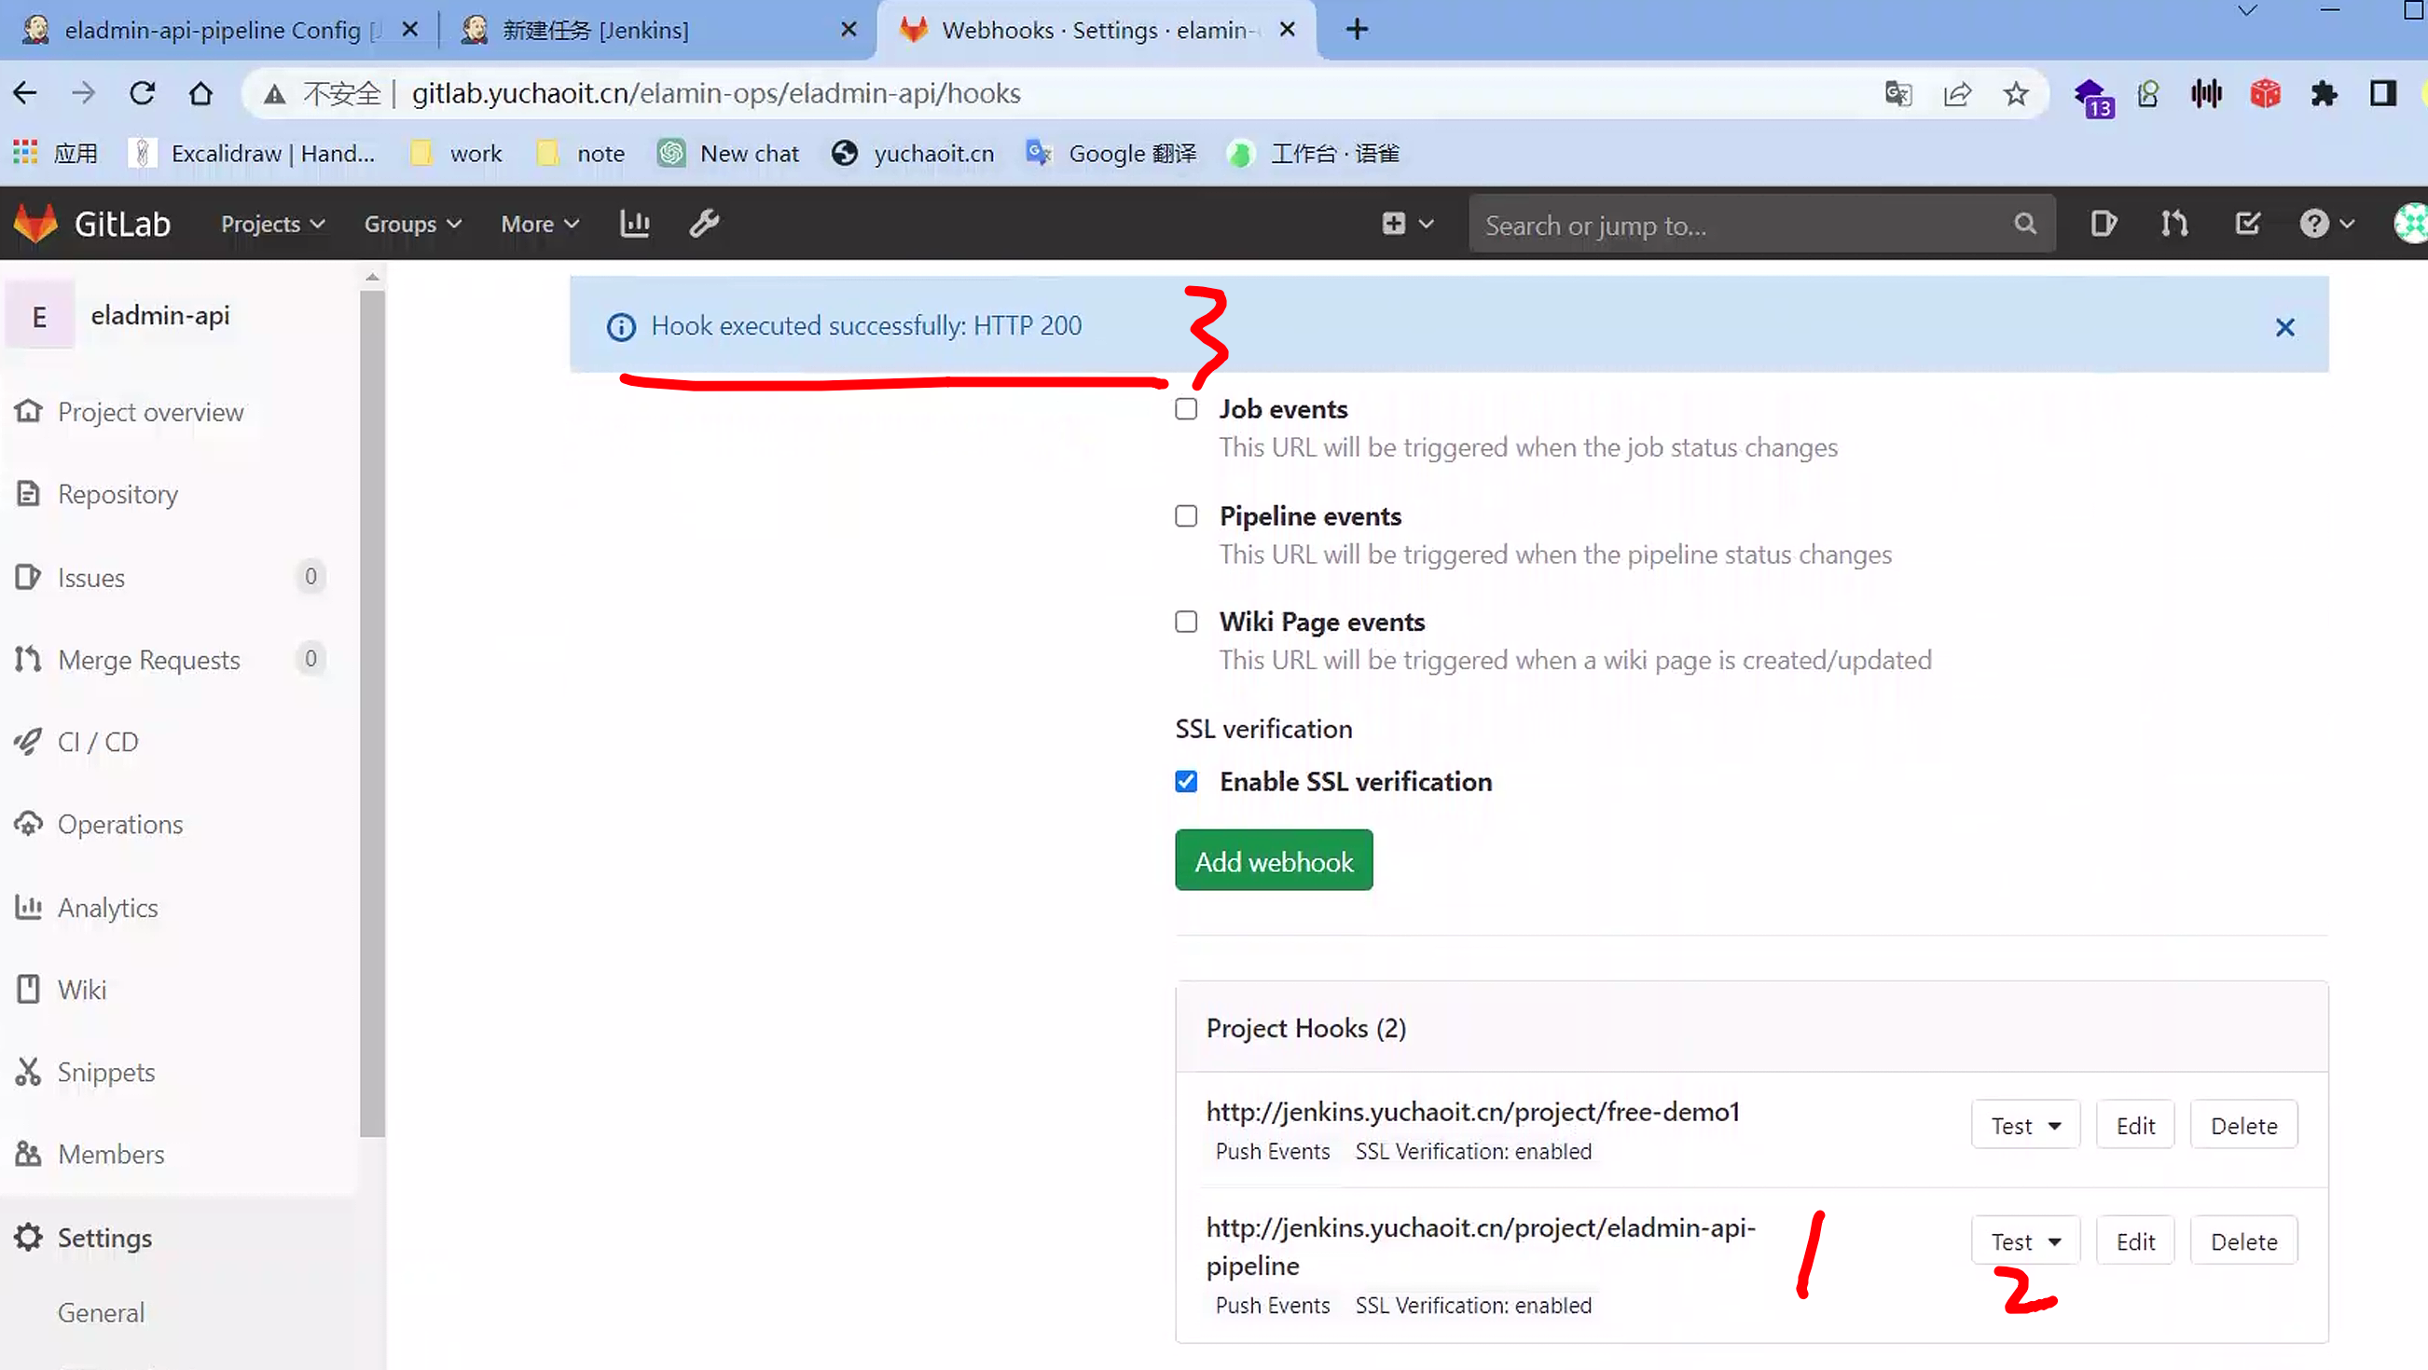Check the Pipeline events checkbox
This screenshot has height=1370, width=2428.
coord(1186,516)
